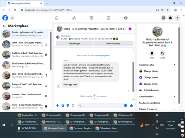Open chat with John about Coyote engine
This screenshot has width=185, height=138.
25,44
